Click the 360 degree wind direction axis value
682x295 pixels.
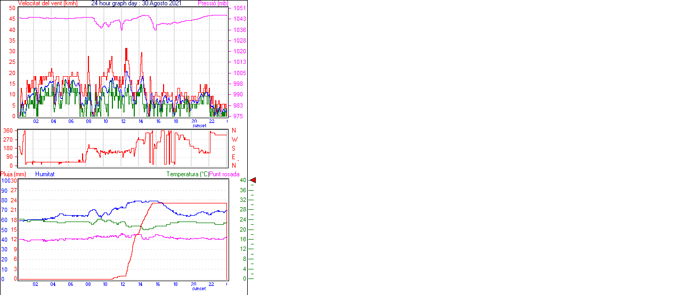[x=8, y=130]
